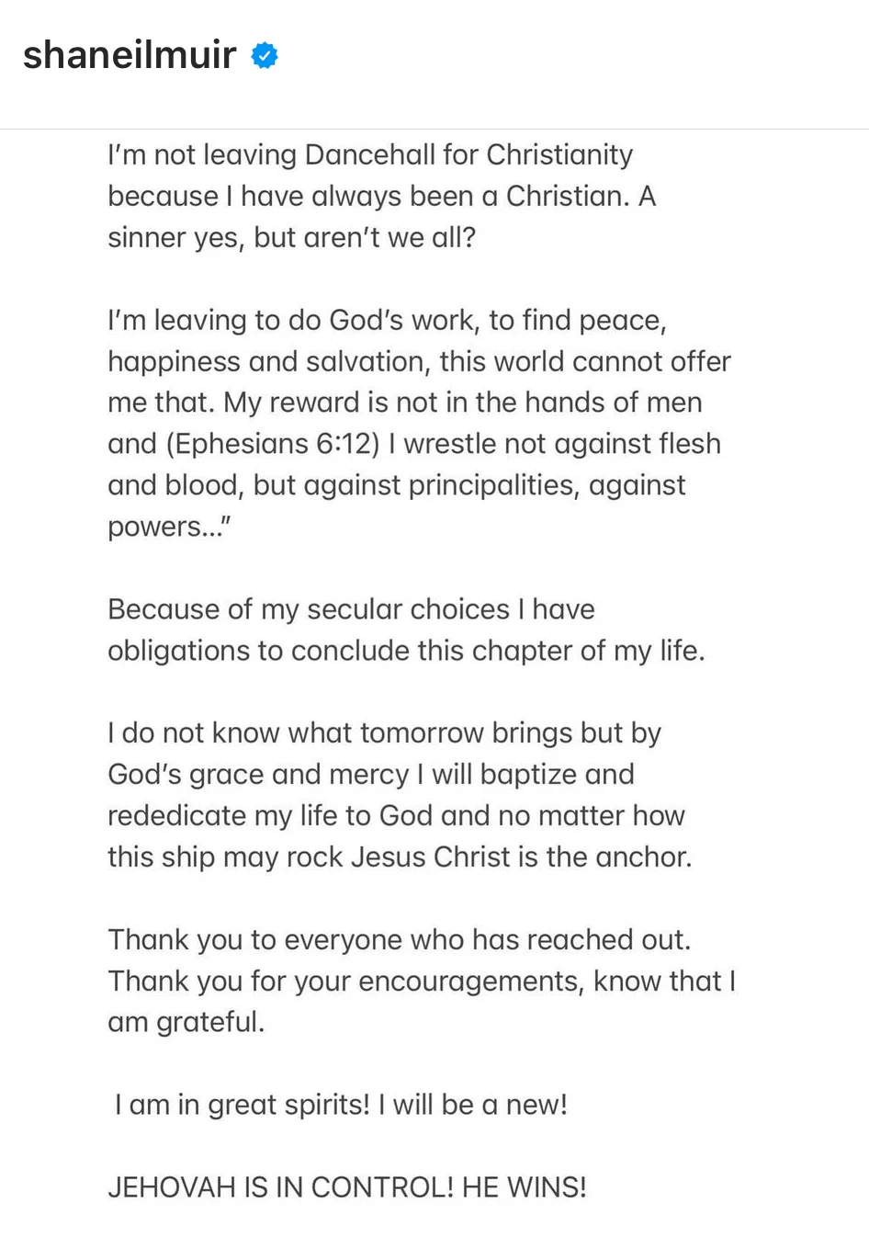
Task: Tap the "rededicate my life to God" line
Action: coord(396,817)
